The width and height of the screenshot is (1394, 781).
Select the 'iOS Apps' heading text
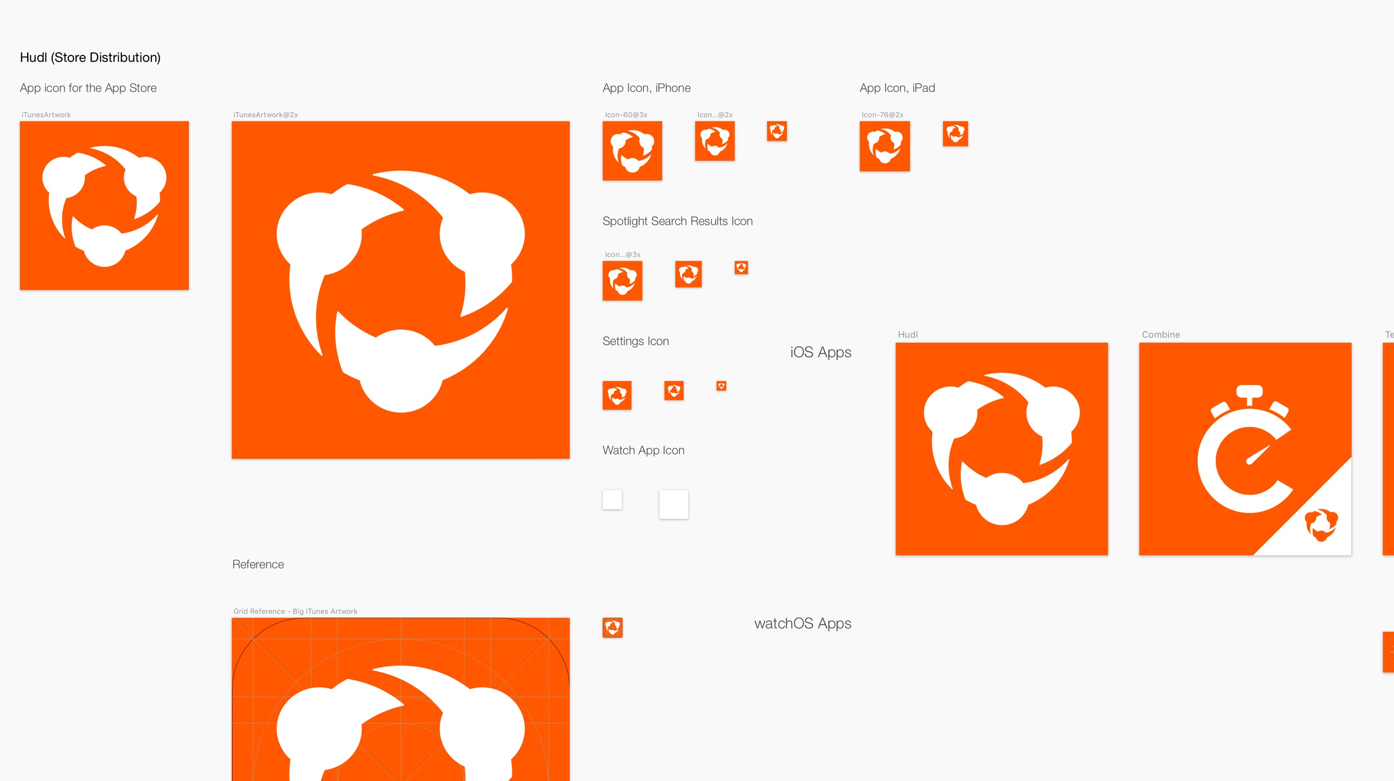(821, 352)
